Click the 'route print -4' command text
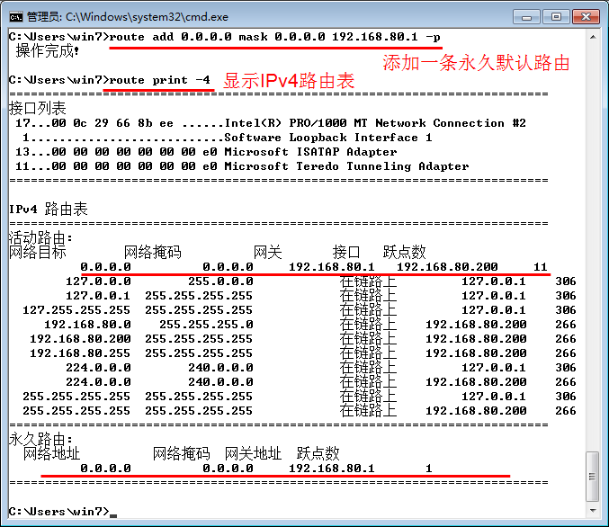This screenshot has height=527, width=609. click(159, 80)
